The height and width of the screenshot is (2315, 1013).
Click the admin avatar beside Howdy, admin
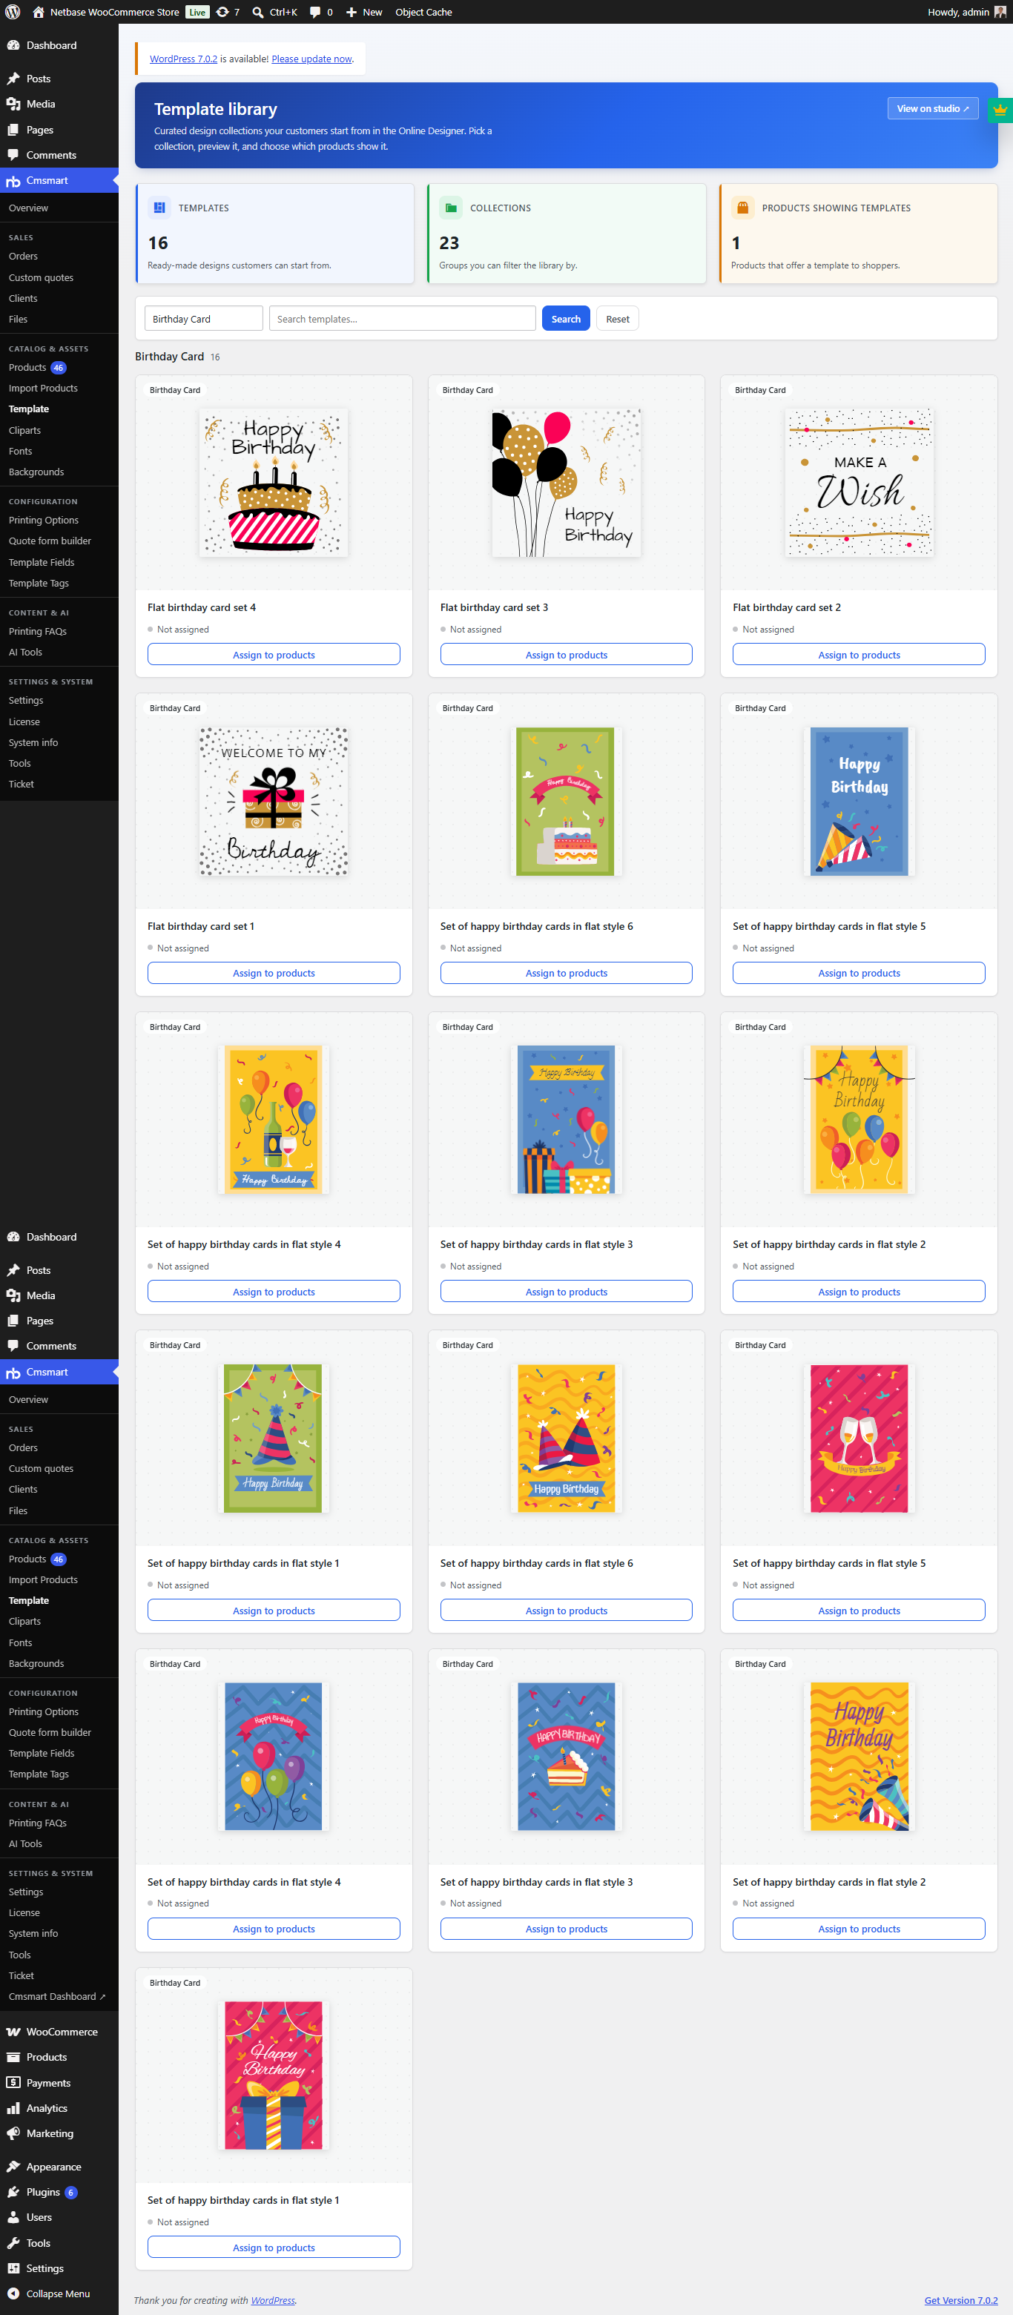pyautogui.click(x=1000, y=12)
